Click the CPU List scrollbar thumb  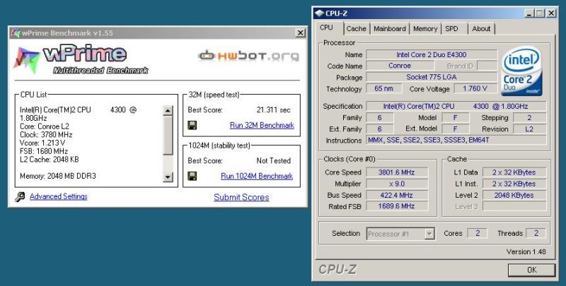[x=168, y=135]
